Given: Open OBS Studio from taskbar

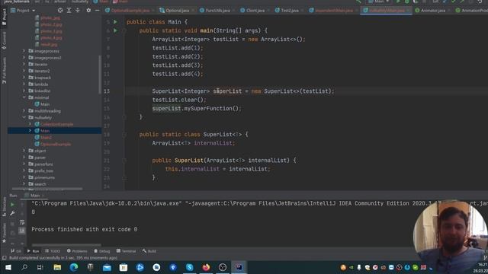Looking at the screenshot, I should pos(223,267).
